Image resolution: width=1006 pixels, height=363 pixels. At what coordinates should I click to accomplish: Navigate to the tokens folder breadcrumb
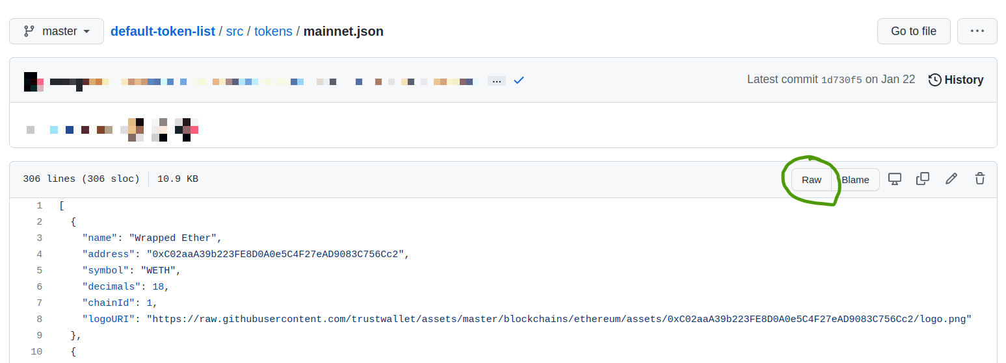273,31
